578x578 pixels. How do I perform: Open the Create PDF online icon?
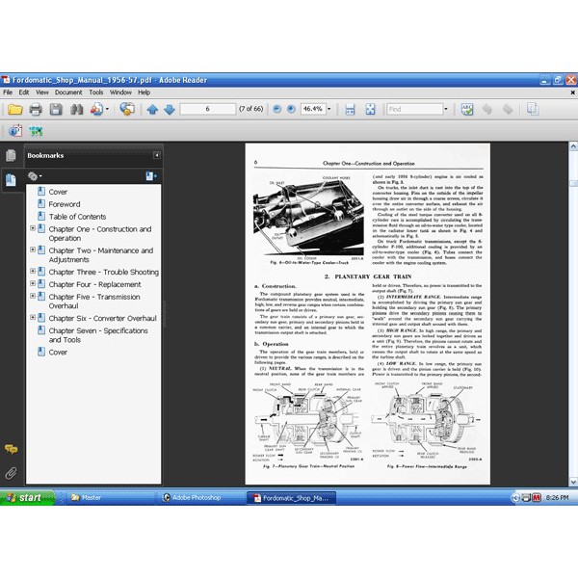(x=96, y=110)
